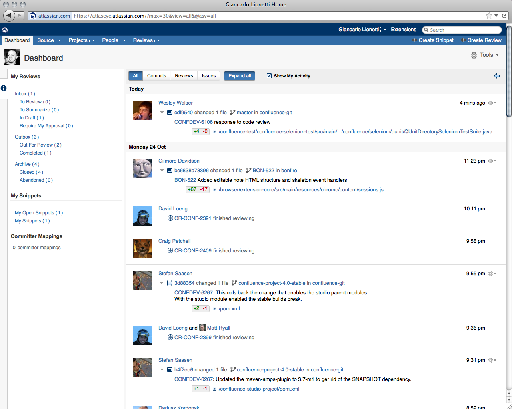The height and width of the screenshot is (409, 512).
Task: Click the FishEye logo icon in header
Action: (5, 30)
